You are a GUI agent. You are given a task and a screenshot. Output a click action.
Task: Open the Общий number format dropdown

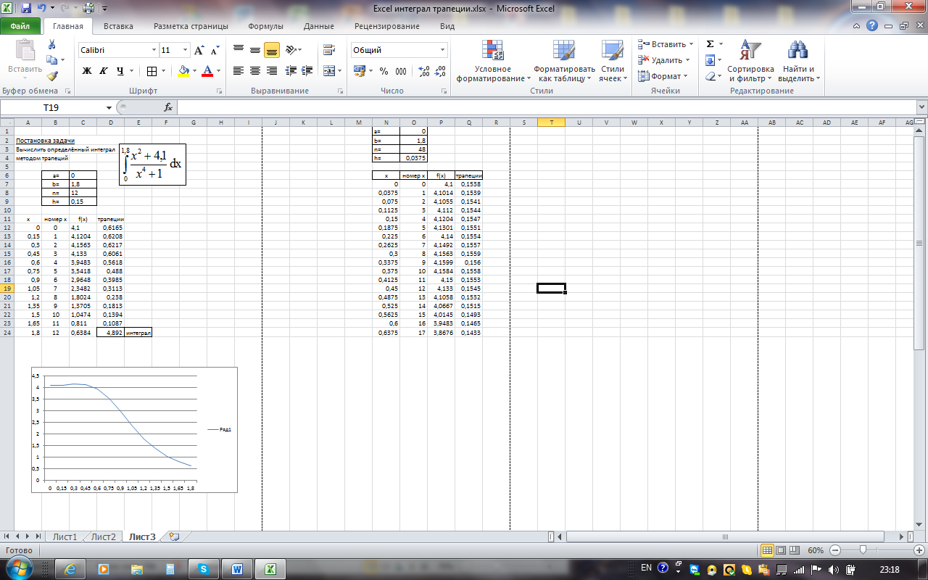(443, 50)
